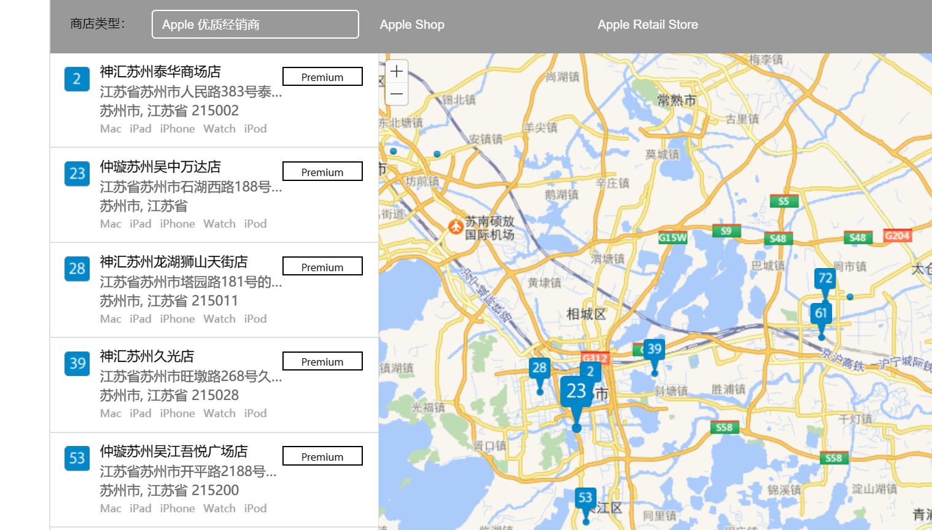
Task: Click postal text 苏州市, 江苏省 215002
Action: coord(169,111)
